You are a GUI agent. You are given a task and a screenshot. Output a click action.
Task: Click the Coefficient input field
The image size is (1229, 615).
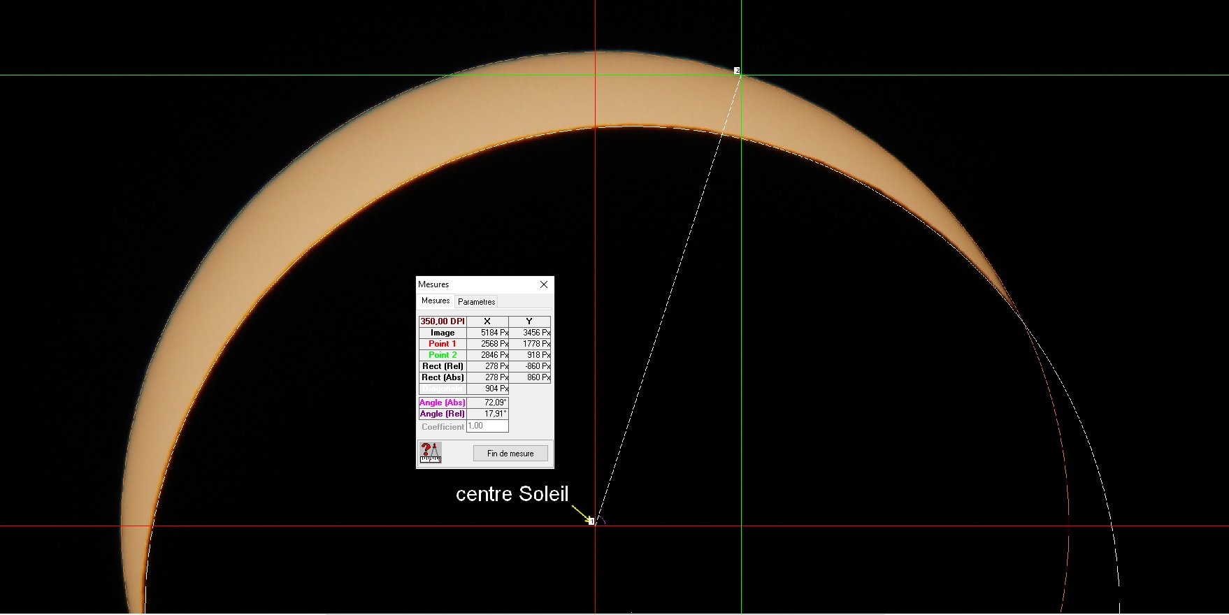pos(487,426)
